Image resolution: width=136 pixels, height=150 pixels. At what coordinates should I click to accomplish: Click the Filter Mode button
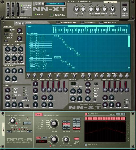(x=95, y=100)
